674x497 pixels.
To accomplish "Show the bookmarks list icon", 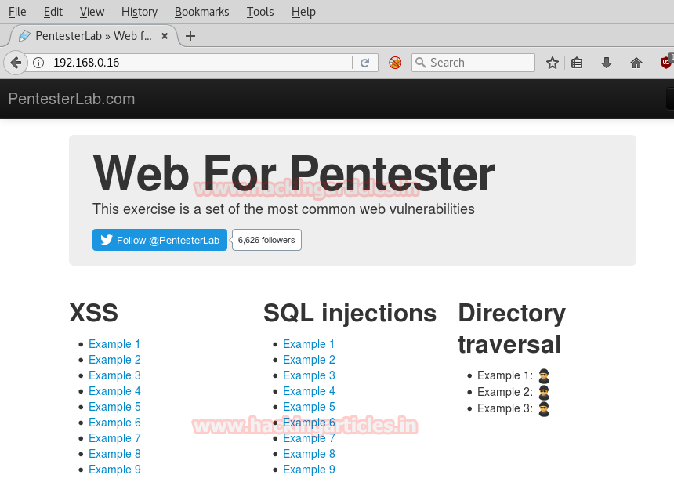I will (577, 63).
